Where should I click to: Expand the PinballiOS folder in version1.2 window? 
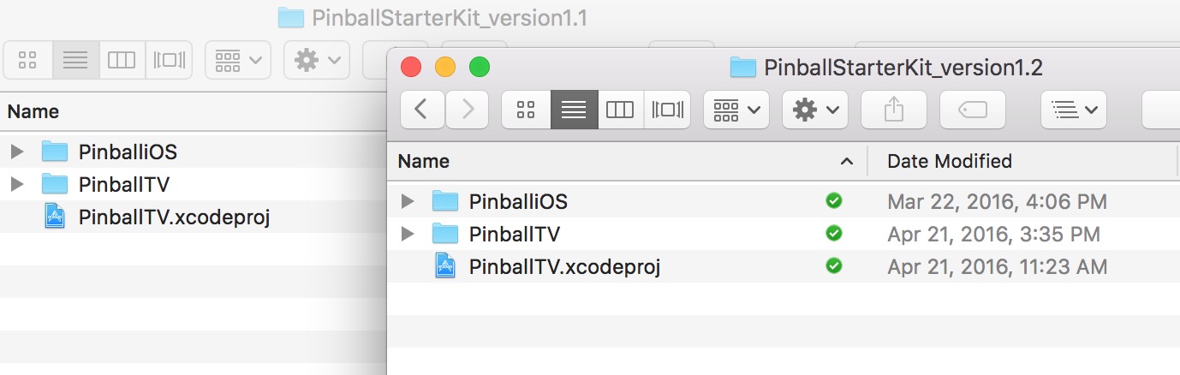[x=408, y=201]
